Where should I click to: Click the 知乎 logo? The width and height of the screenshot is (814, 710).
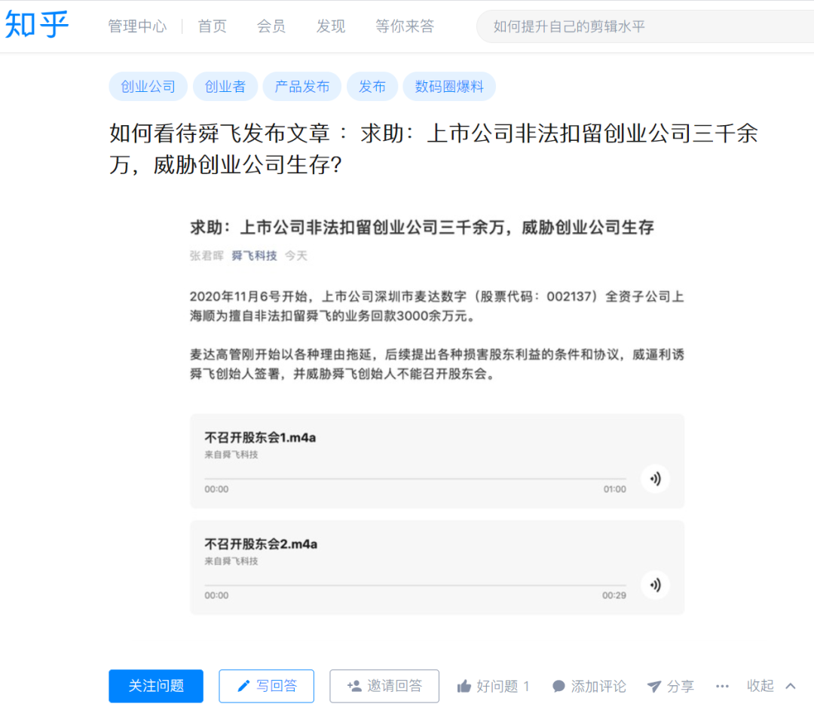(36, 24)
